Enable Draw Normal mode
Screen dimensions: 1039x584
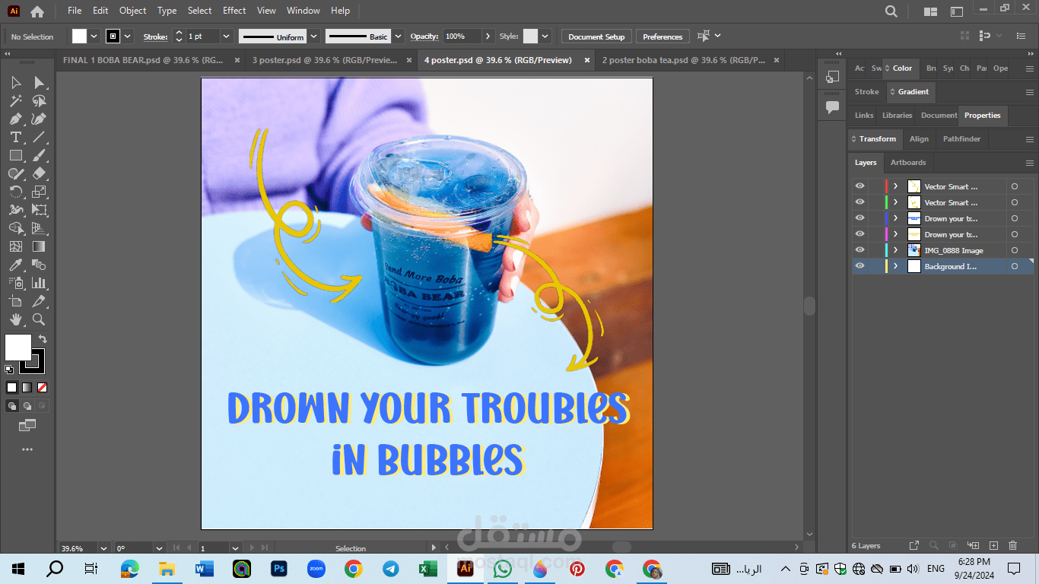click(x=12, y=406)
